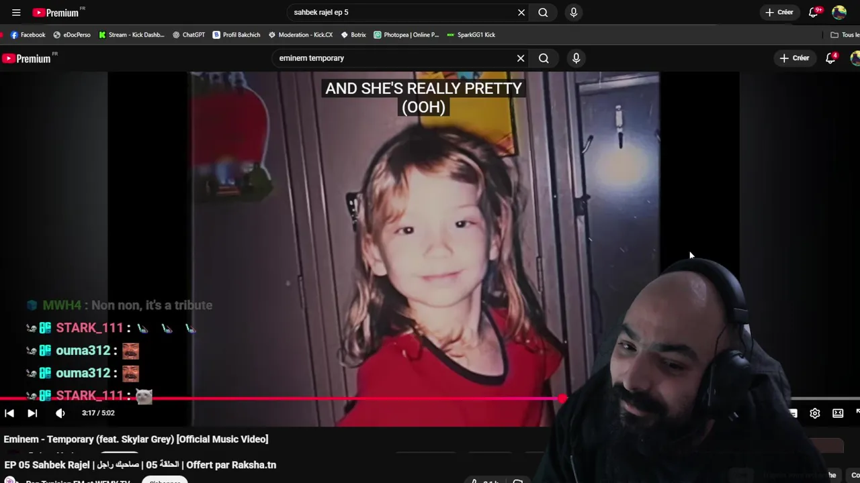Open the Profil Bakchich bookmark

click(x=236, y=35)
